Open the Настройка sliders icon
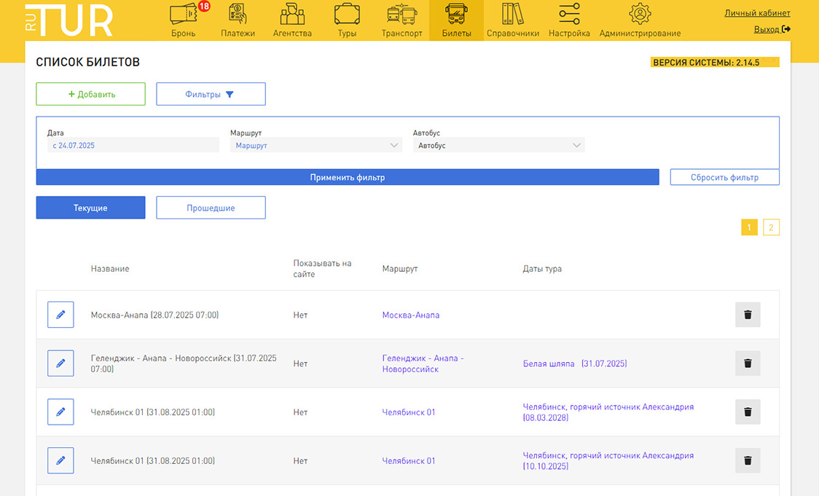The height and width of the screenshot is (496, 819). tap(569, 14)
